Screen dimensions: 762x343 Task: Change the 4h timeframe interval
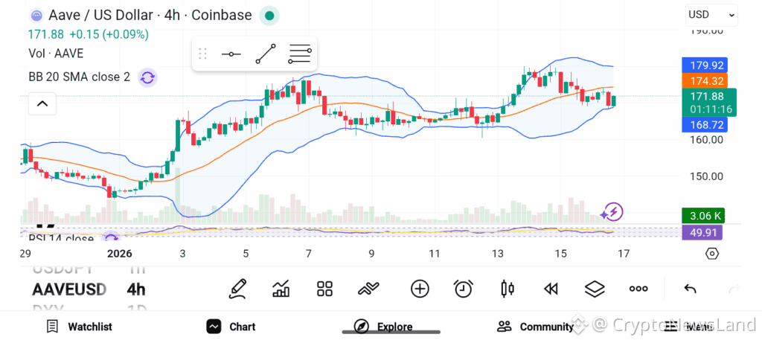point(136,289)
